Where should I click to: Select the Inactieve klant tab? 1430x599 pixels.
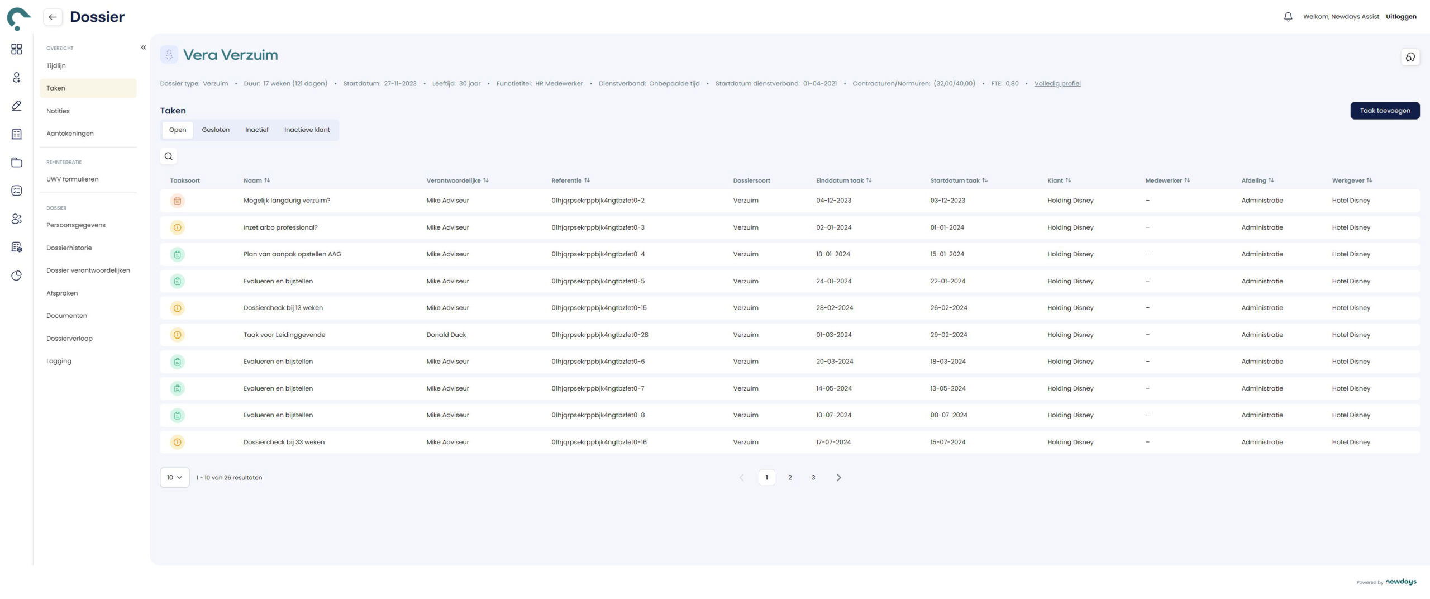[x=307, y=130]
